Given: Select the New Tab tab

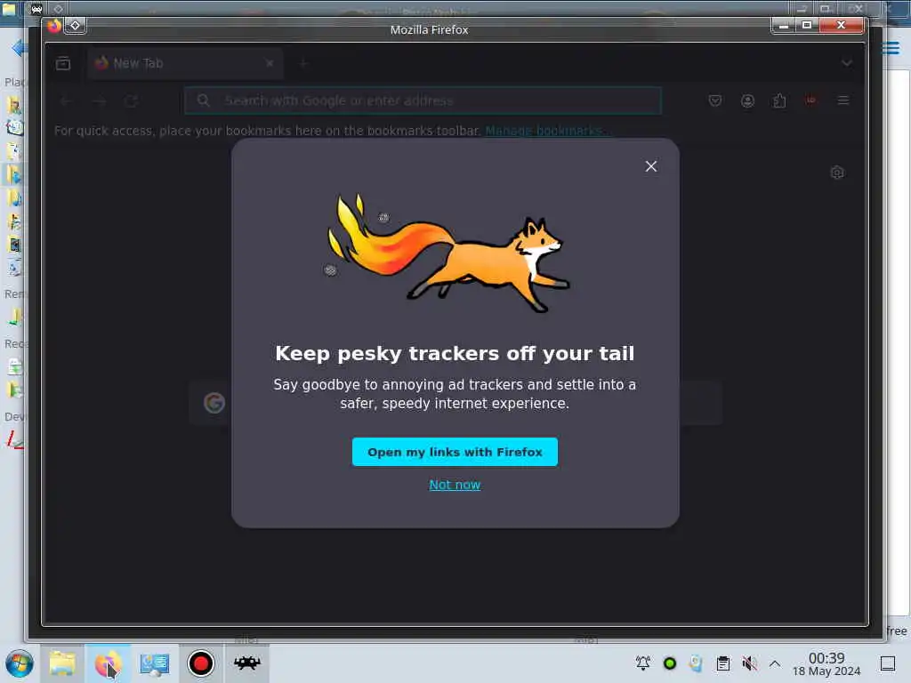Looking at the screenshot, I should point(185,63).
